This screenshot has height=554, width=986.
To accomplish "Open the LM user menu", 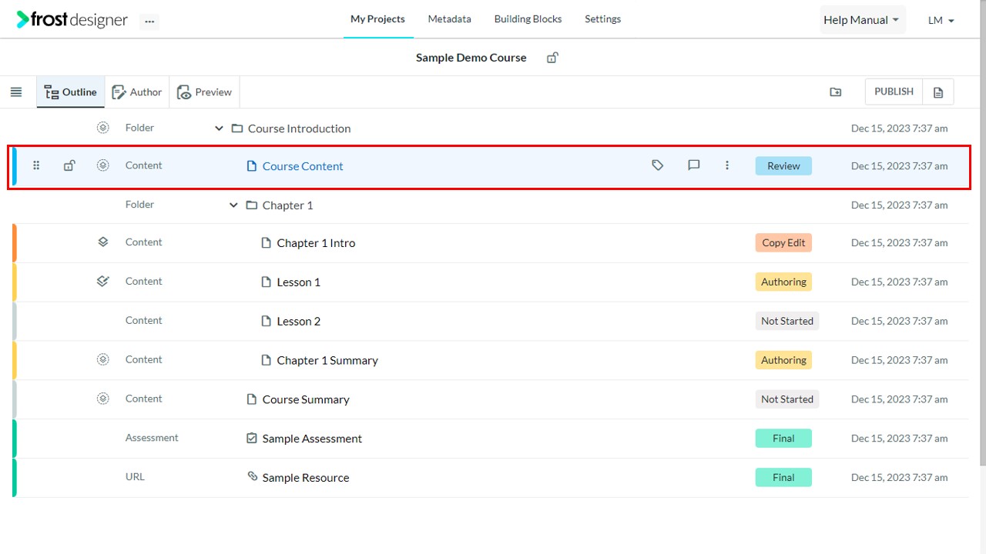I will tap(941, 21).
